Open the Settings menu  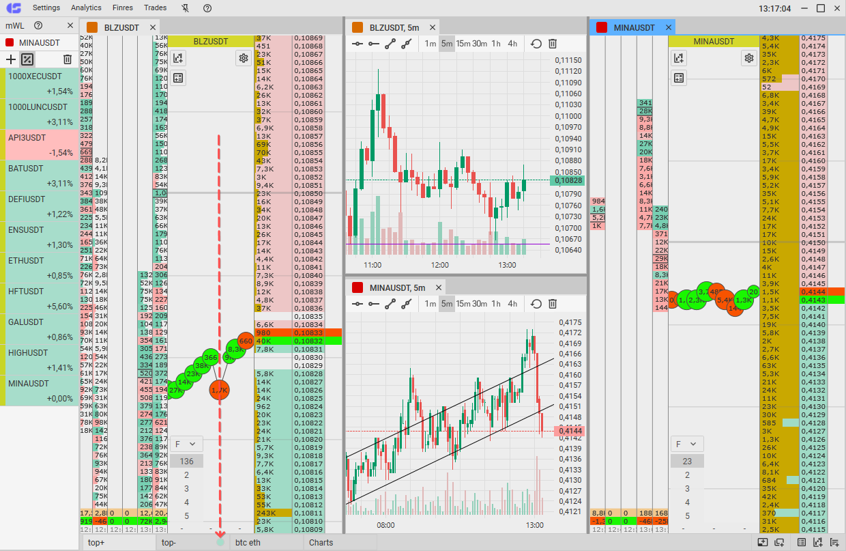(46, 8)
